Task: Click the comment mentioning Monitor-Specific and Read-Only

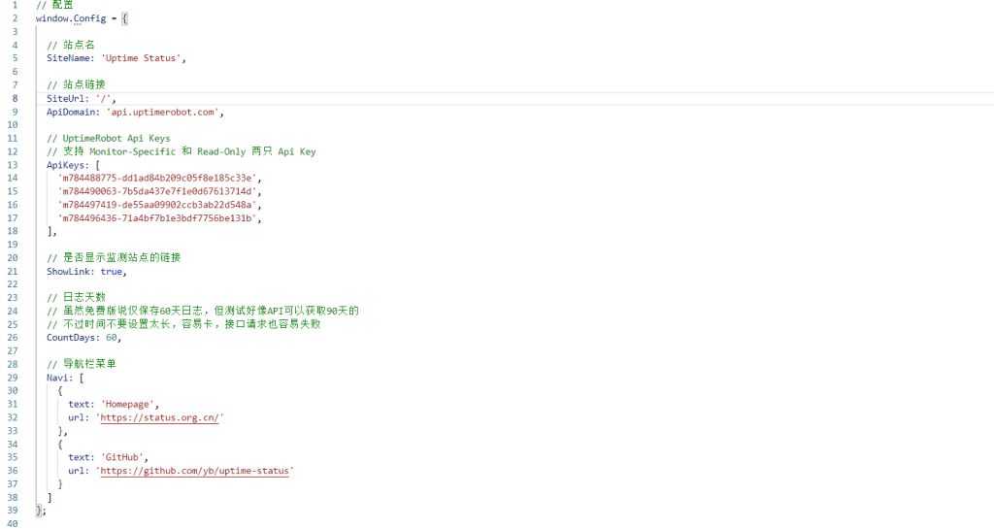Action: point(181,151)
